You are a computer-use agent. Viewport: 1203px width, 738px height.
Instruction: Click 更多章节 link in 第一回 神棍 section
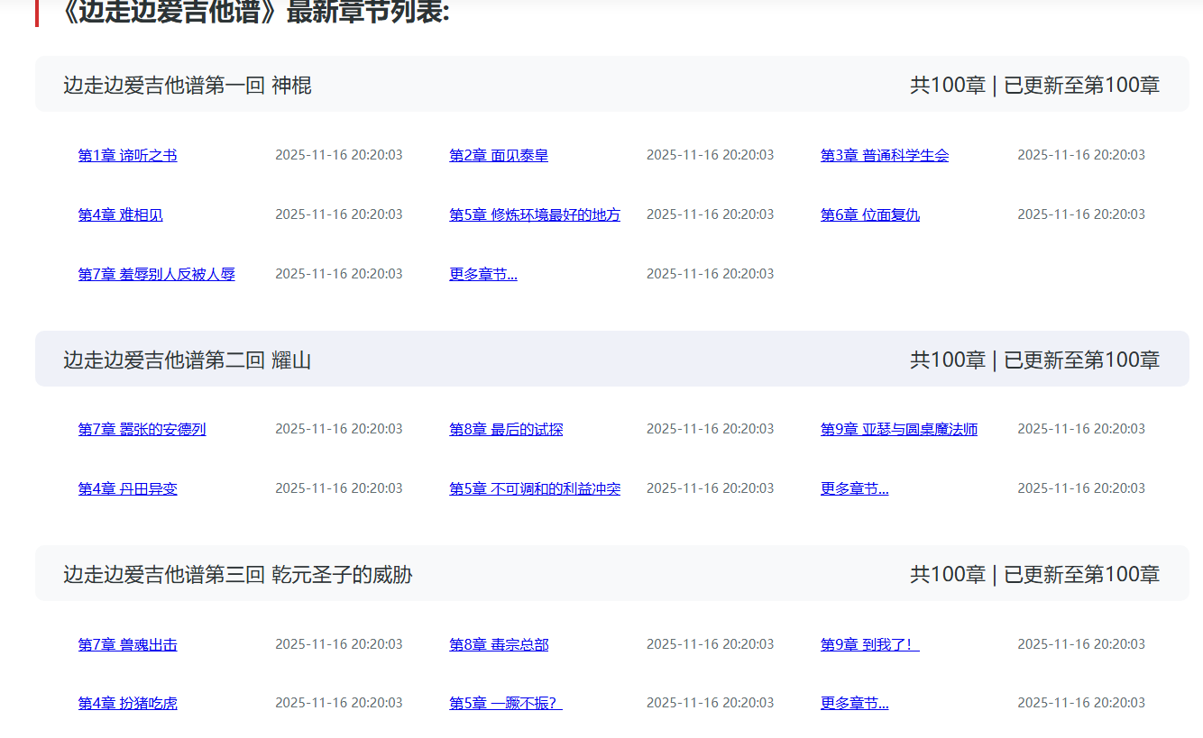[x=482, y=273]
